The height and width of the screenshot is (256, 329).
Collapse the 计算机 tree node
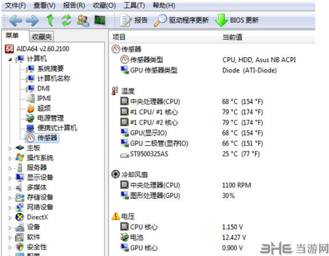click(10, 59)
